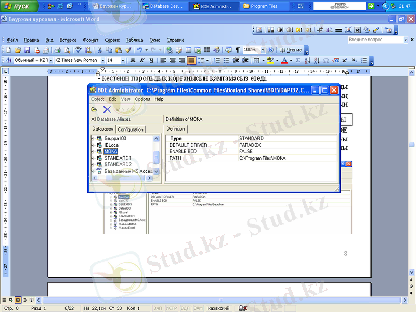The width and height of the screenshot is (416, 312).
Task: Insert symbol using the Omega icon
Action: tap(326, 60)
